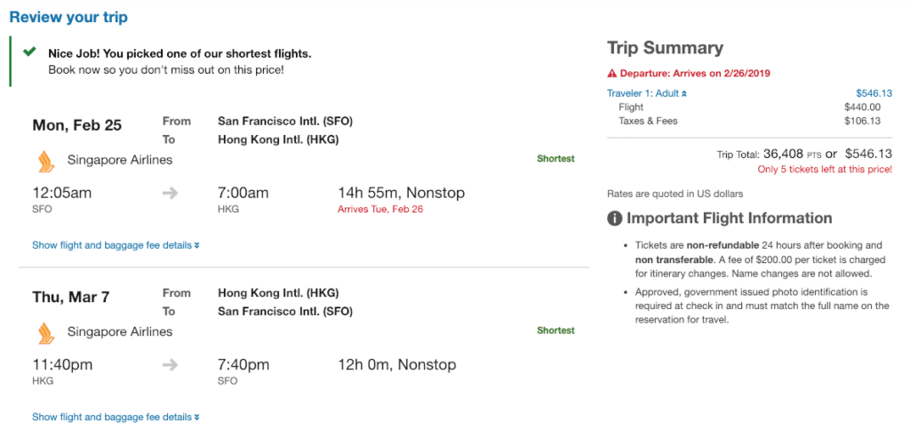Screen dimensions: 910x438
Task: Show baggage fee details for the HKG–SFO flight
Action: (x=116, y=417)
